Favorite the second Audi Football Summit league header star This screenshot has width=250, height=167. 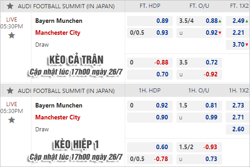[10, 91]
